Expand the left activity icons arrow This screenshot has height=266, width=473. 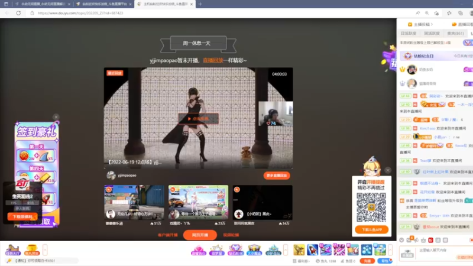pos(45,249)
